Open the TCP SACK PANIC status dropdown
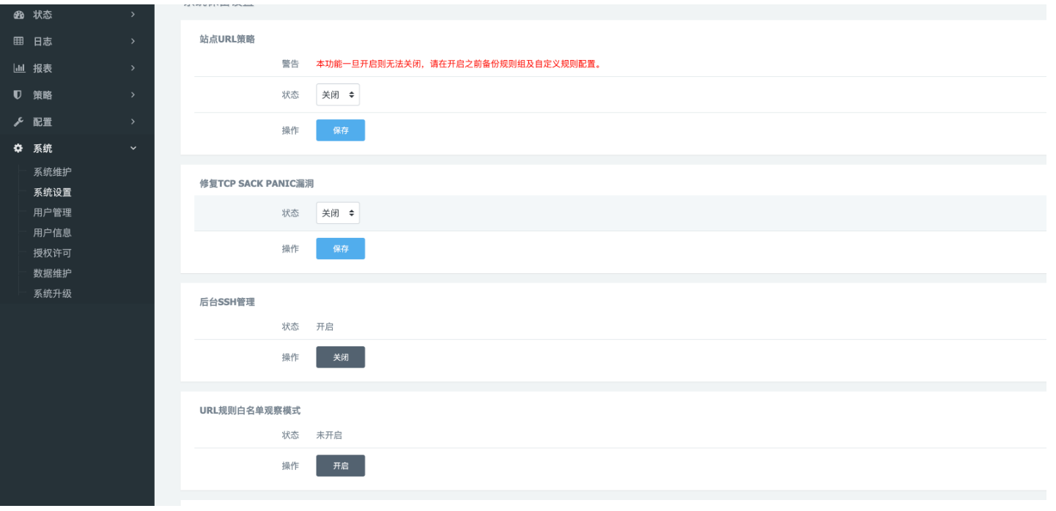The height and width of the screenshot is (511, 1056). click(x=338, y=213)
